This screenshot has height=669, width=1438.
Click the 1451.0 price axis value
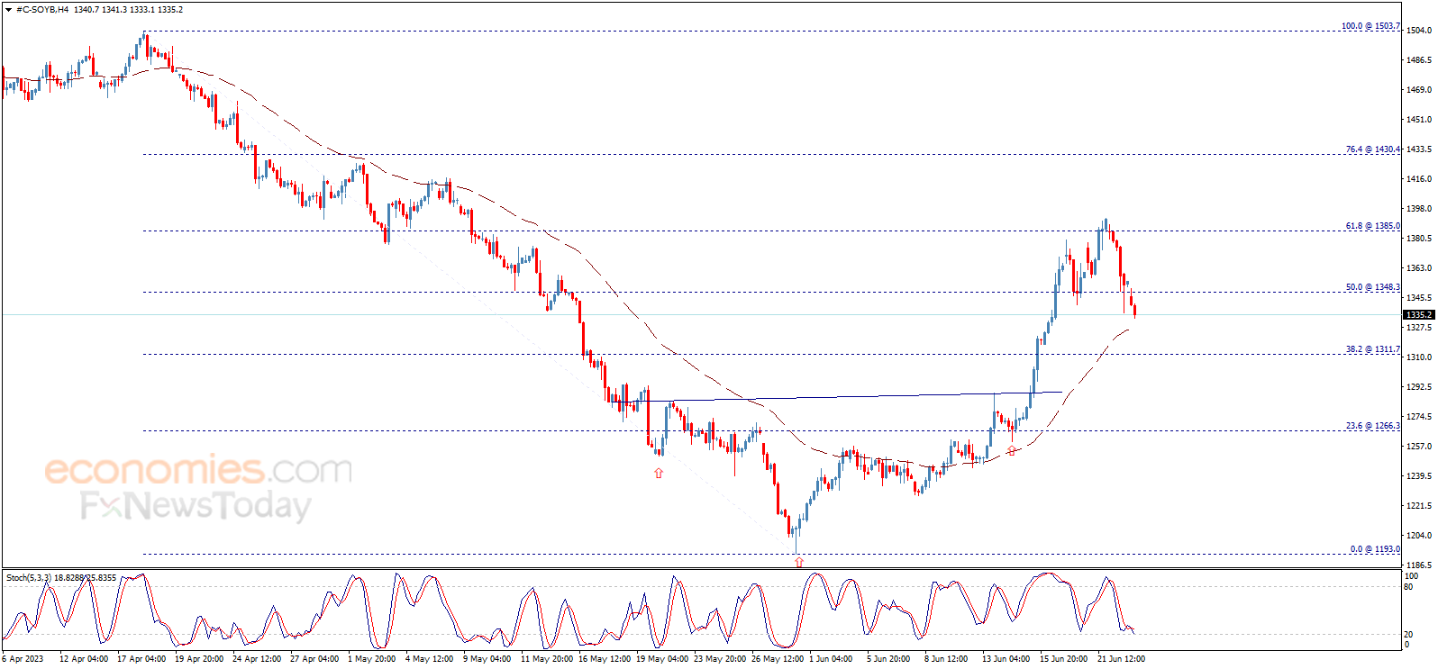point(1419,120)
